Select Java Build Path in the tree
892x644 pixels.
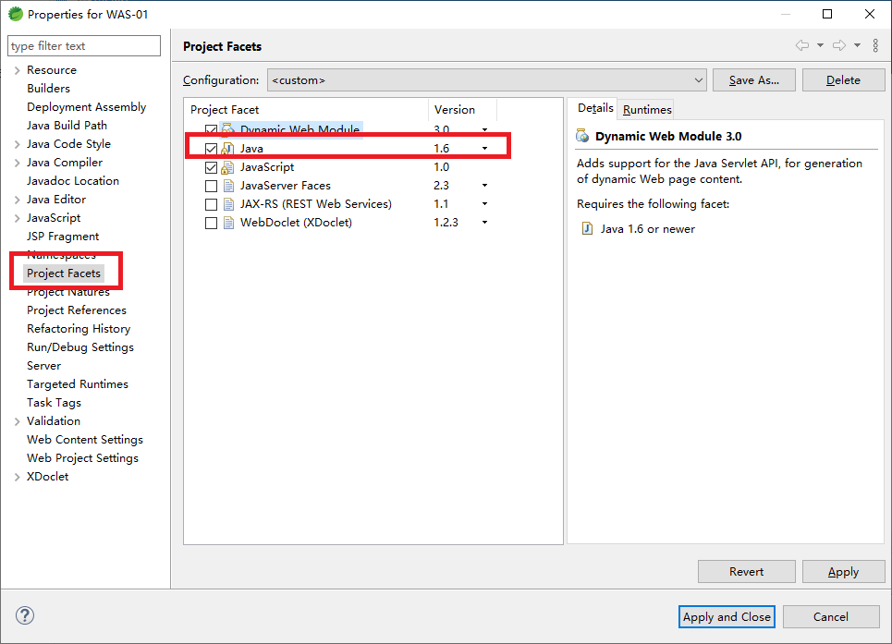67,125
